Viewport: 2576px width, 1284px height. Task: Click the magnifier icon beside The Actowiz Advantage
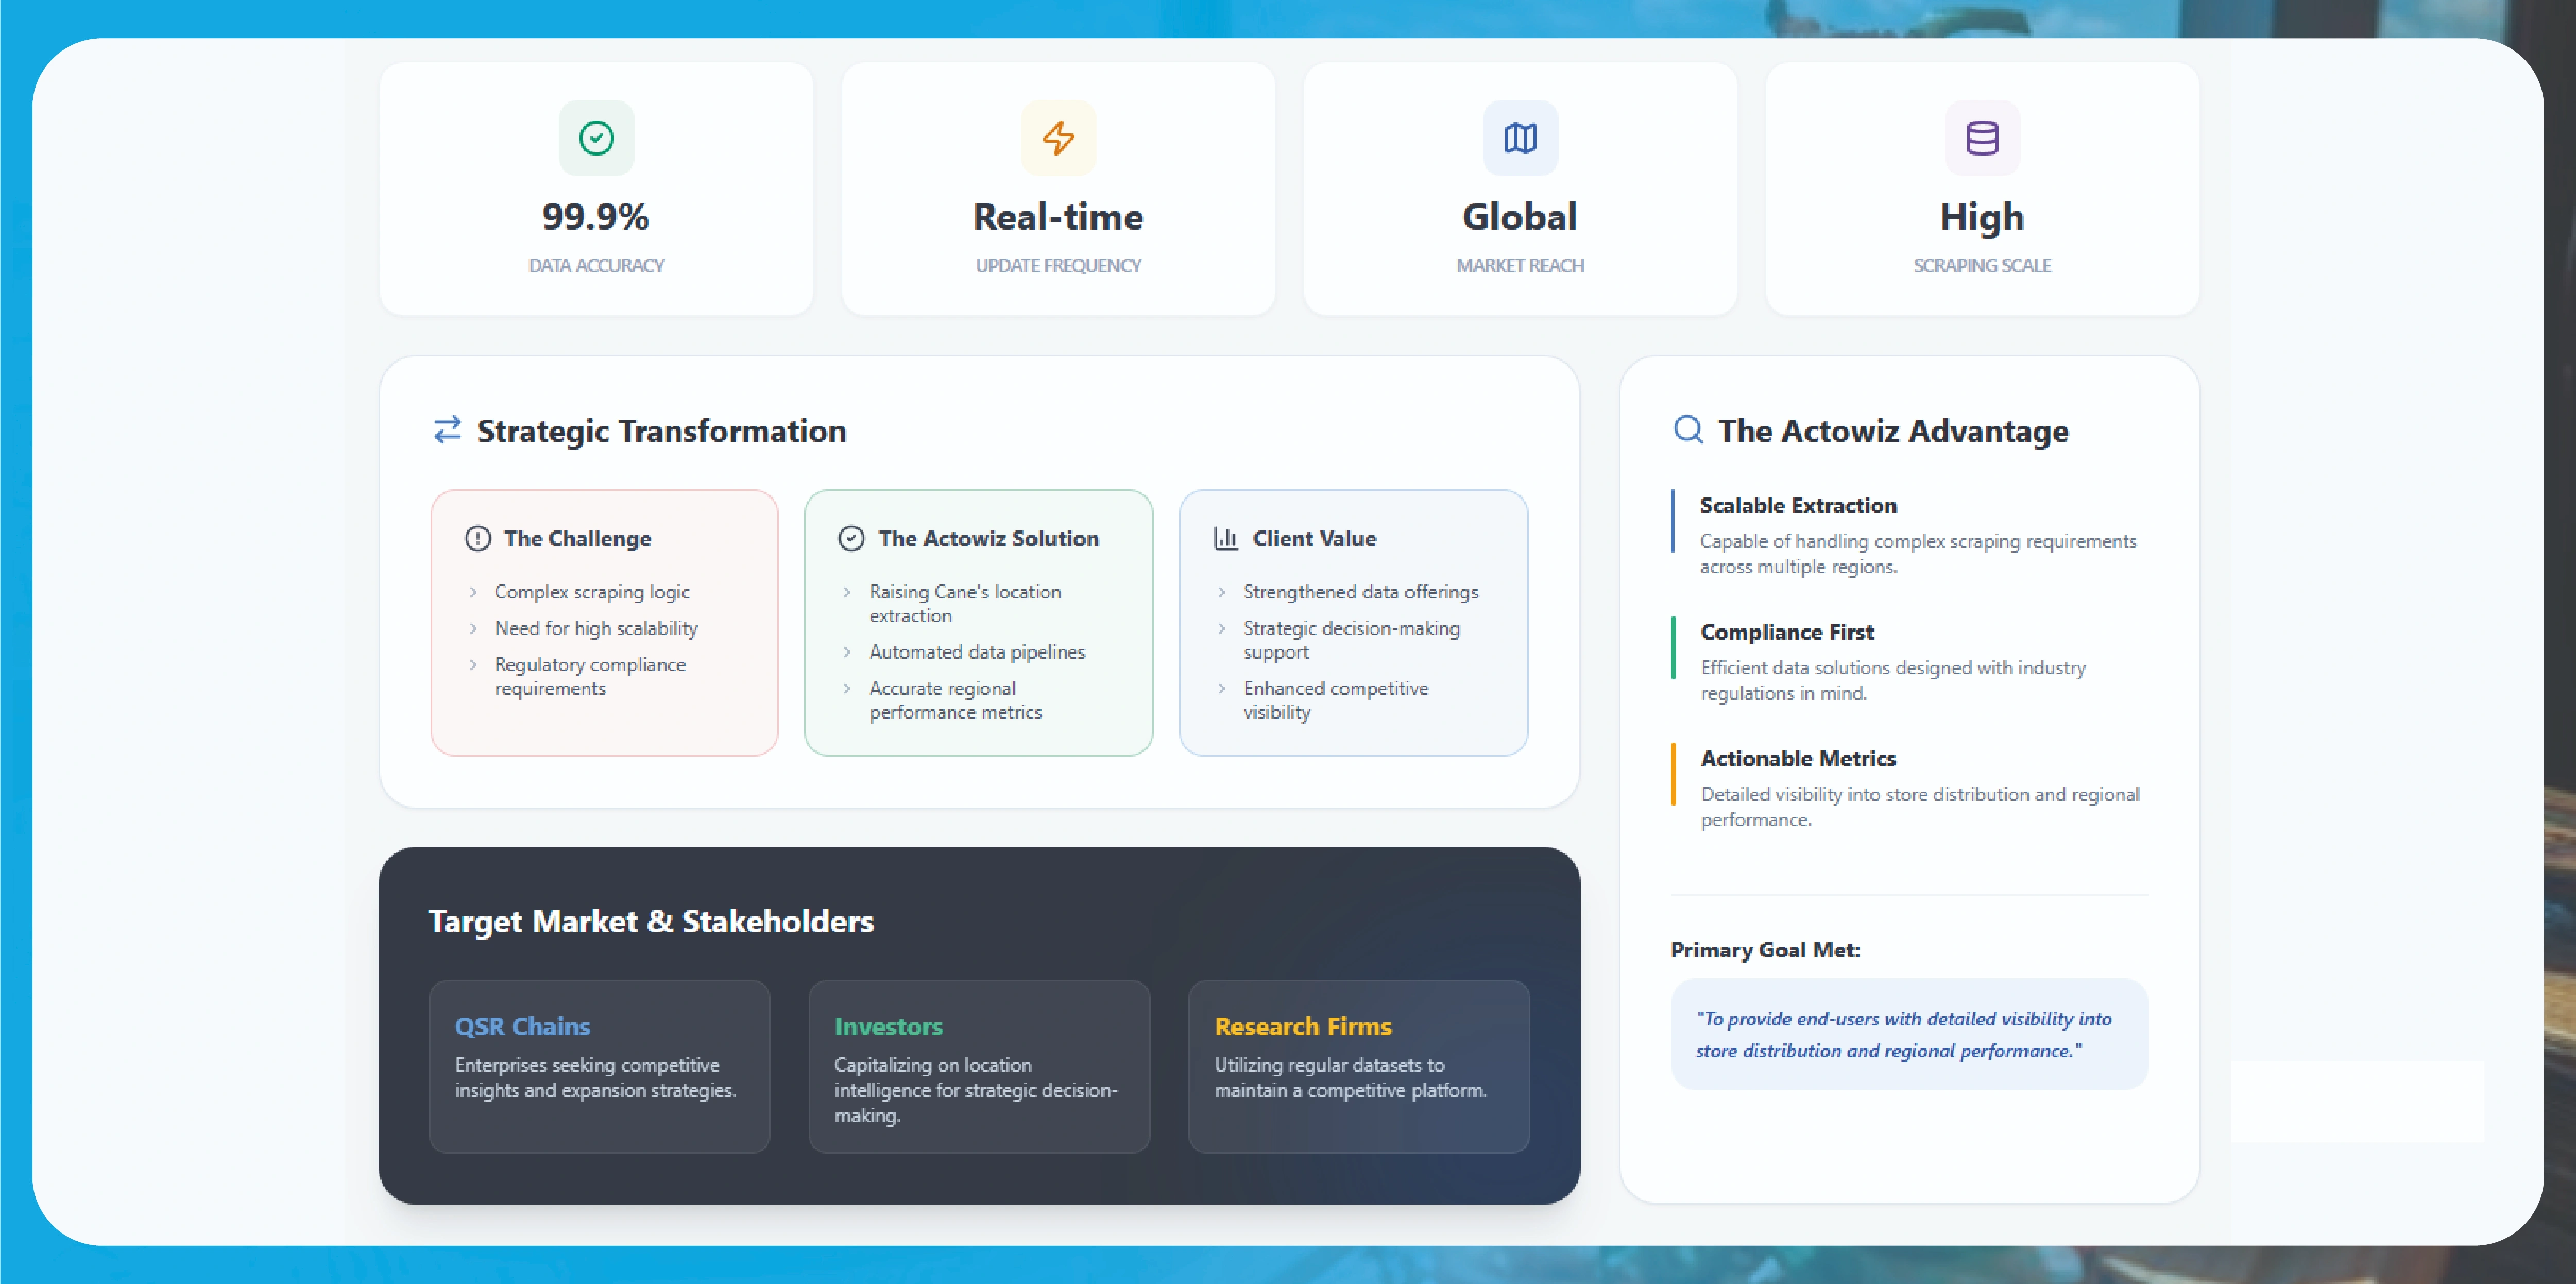[1688, 430]
